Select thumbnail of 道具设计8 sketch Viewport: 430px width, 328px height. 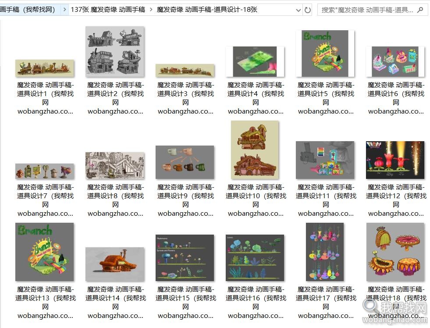(115, 165)
